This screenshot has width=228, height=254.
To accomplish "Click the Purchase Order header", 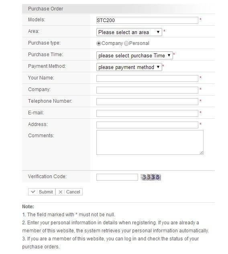I will click(x=118, y=9).
